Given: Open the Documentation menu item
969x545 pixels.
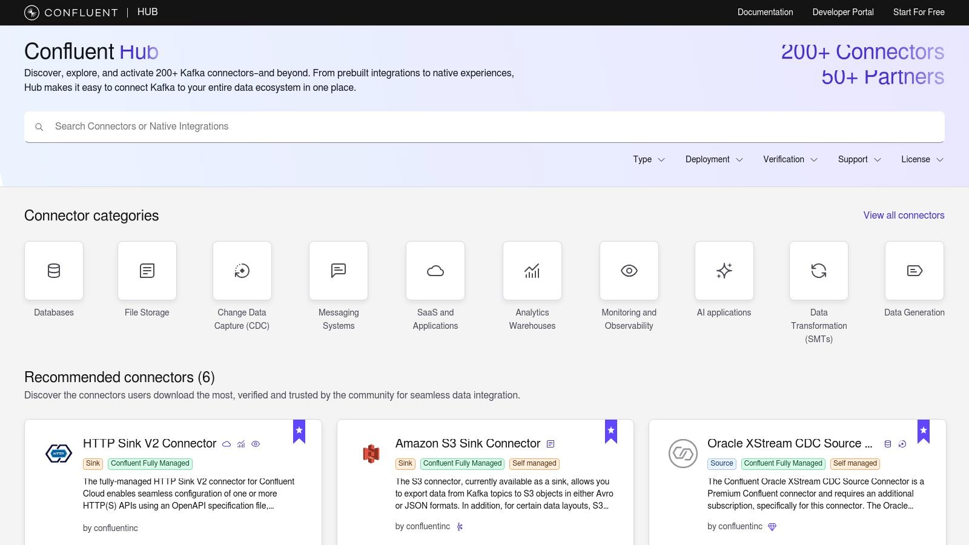Looking at the screenshot, I should coord(765,12).
